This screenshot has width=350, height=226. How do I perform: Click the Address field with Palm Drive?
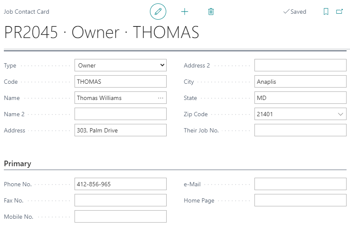click(x=120, y=130)
